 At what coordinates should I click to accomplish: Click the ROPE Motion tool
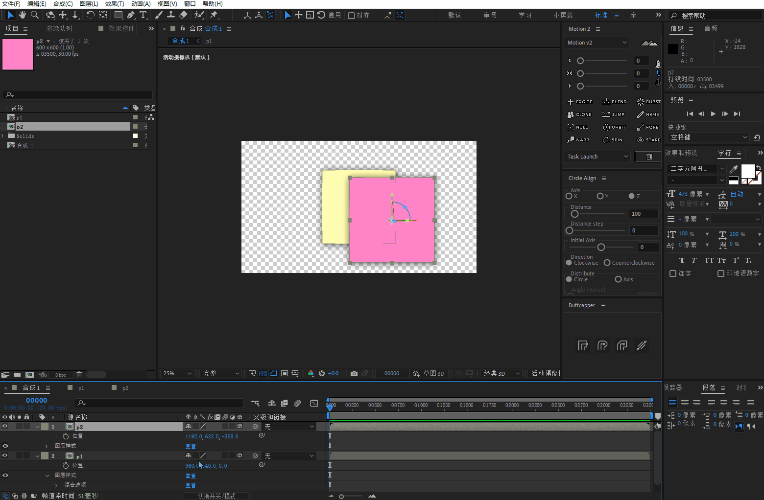(647, 127)
